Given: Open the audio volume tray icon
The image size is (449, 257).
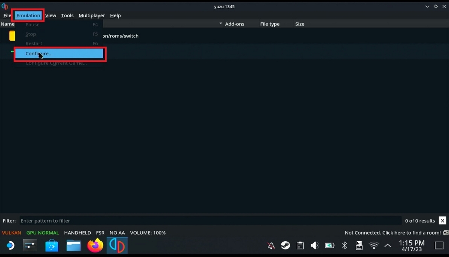Looking at the screenshot, I should pyautogui.click(x=315, y=246).
